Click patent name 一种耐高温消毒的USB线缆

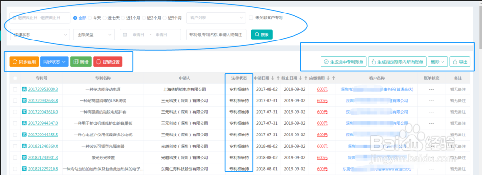[103, 101]
